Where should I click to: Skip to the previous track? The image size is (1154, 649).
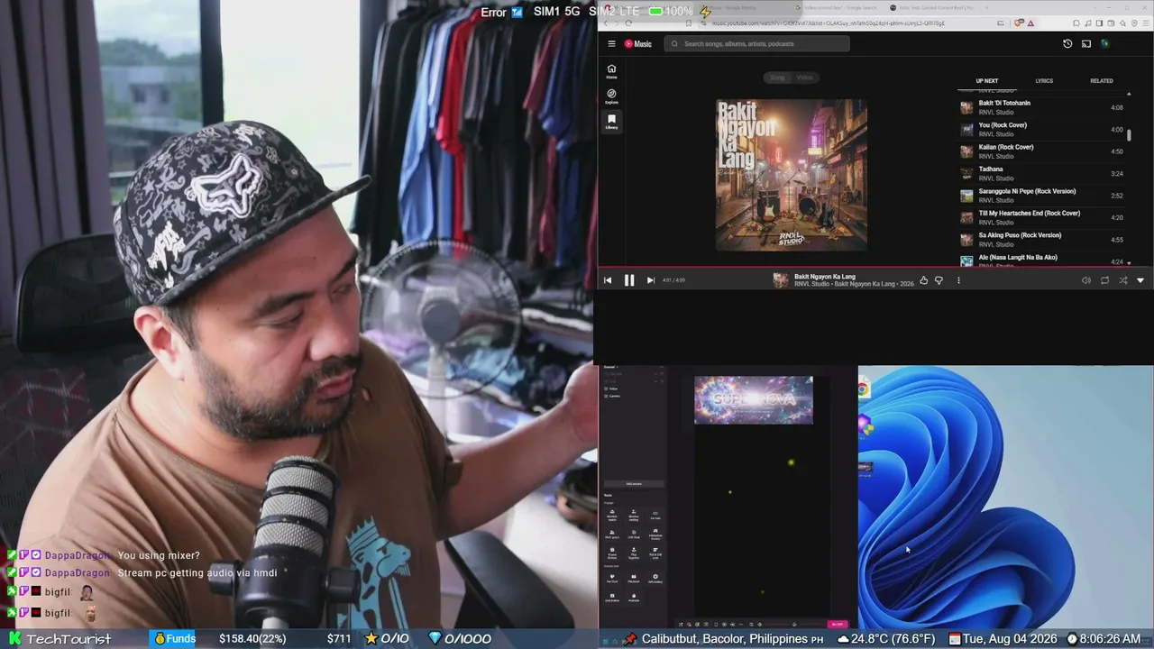(x=608, y=280)
